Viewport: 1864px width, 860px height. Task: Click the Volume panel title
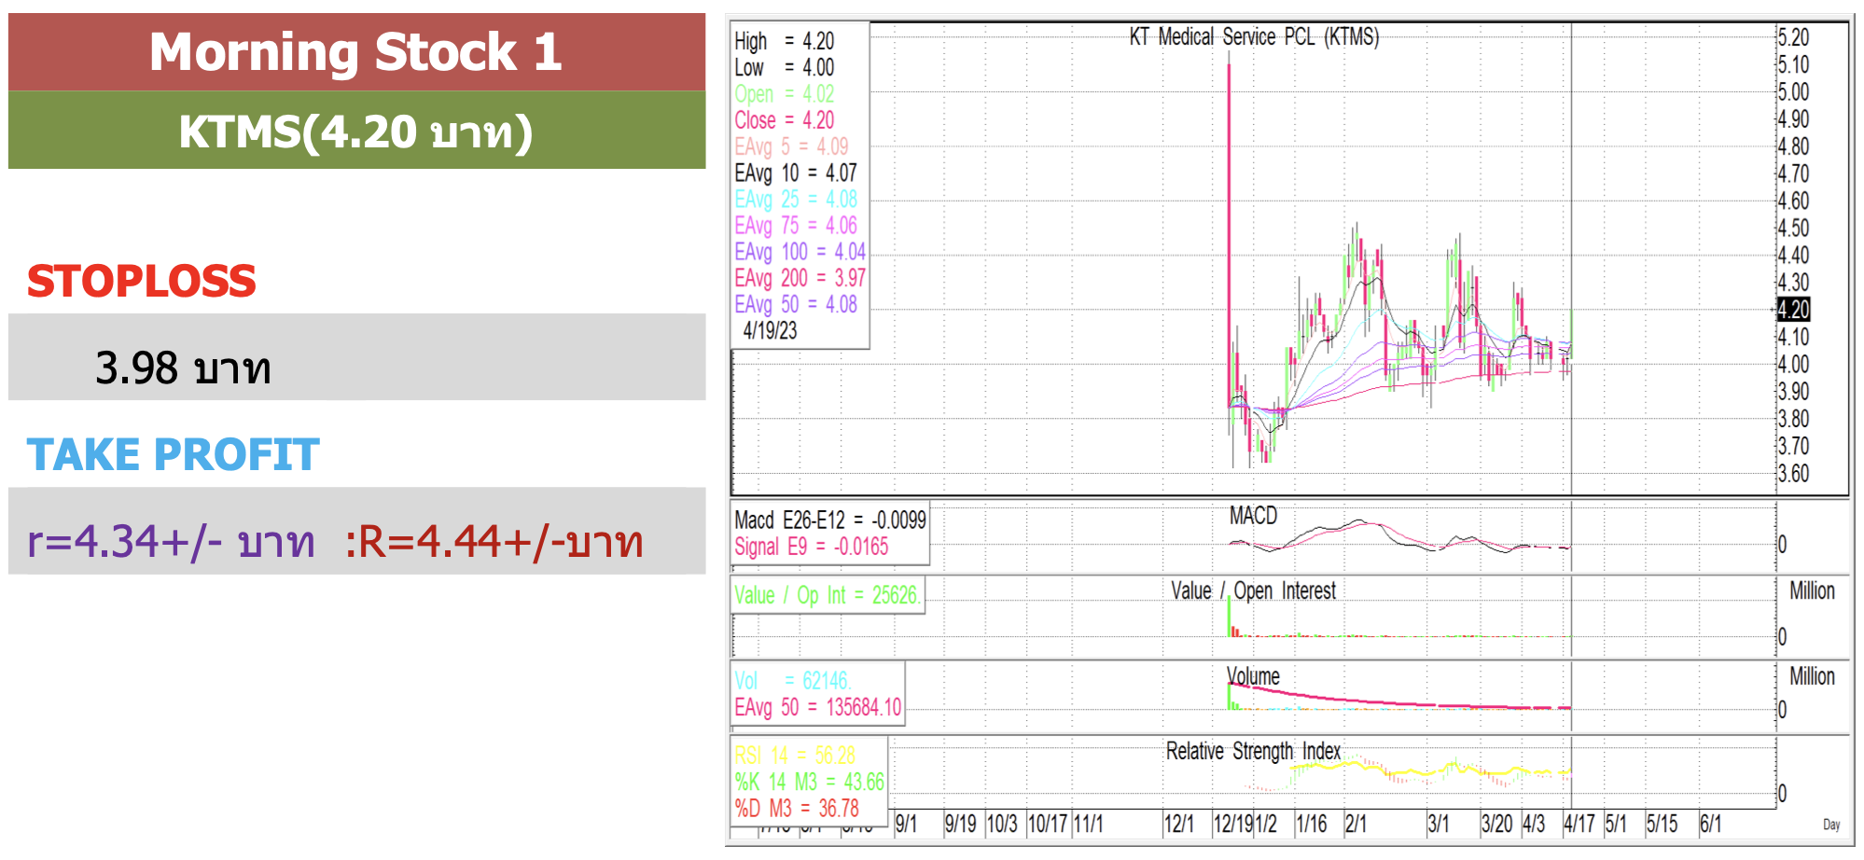[x=1253, y=676]
